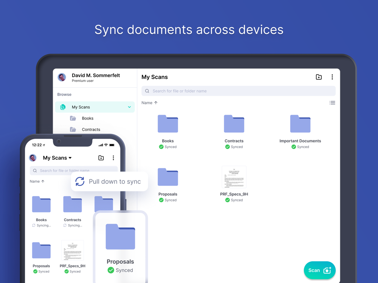
Task: Sort by Name on the tablet
Action: (149, 103)
